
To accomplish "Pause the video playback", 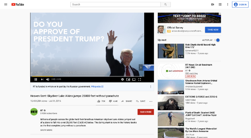I will pyautogui.click(x=36, y=80).
